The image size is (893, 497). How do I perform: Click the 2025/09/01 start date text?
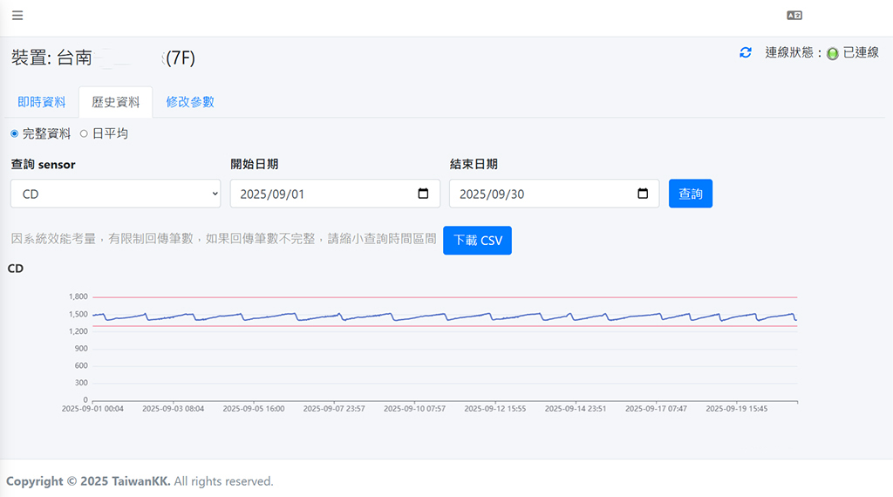[x=272, y=194]
